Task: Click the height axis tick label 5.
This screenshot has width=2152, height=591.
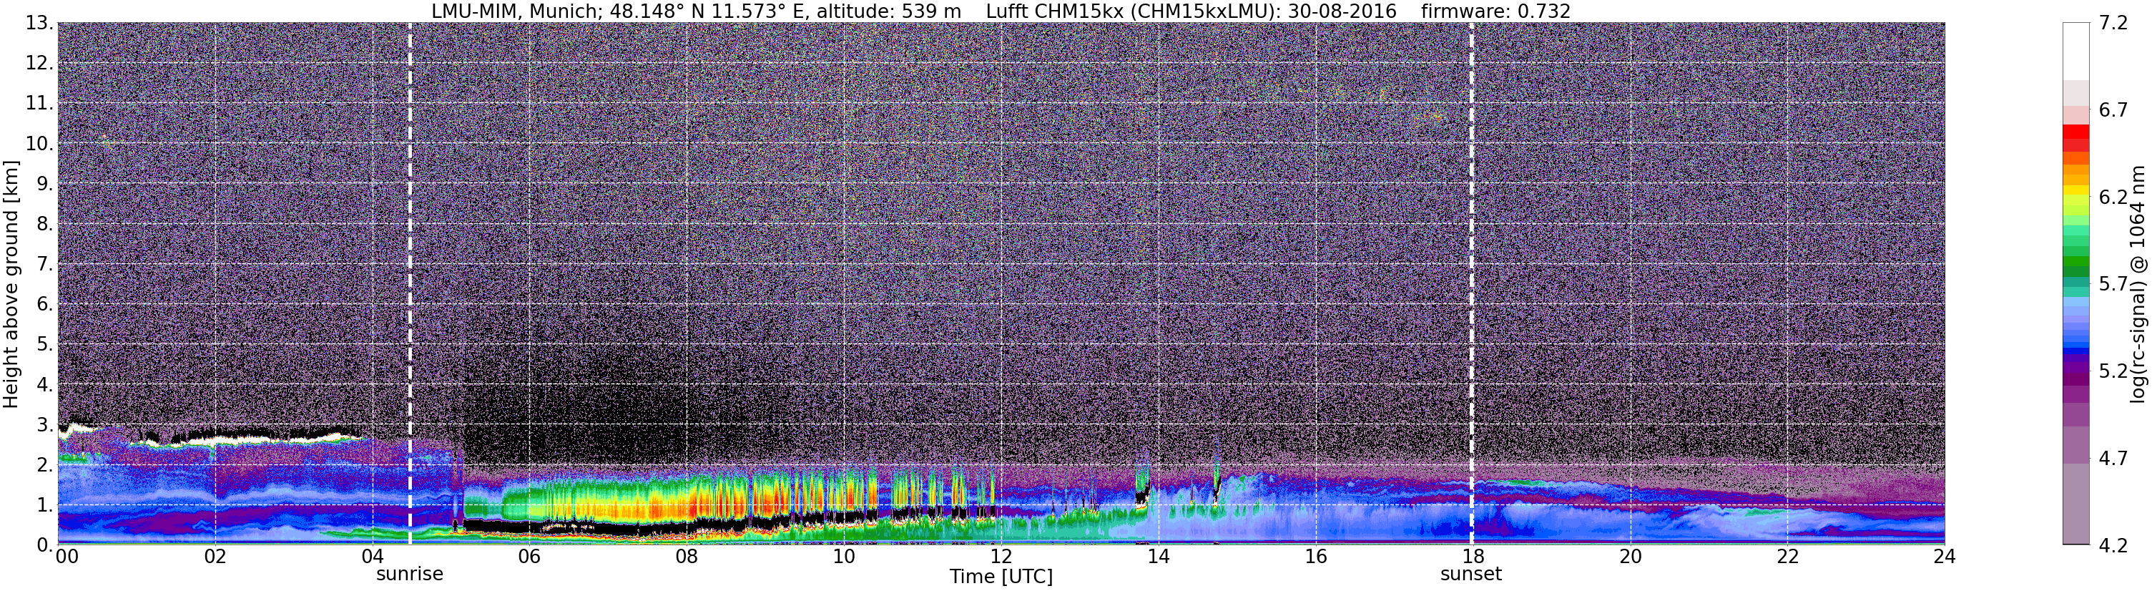Action: (45, 344)
